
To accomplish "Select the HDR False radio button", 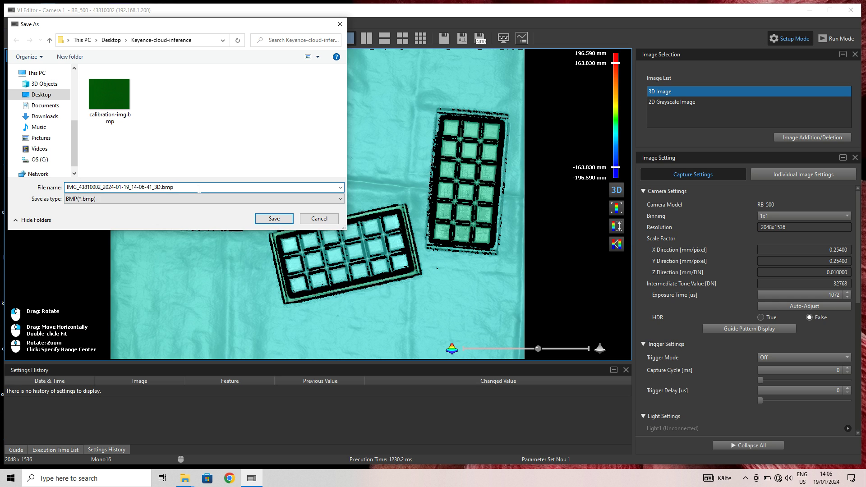I will pyautogui.click(x=810, y=317).
